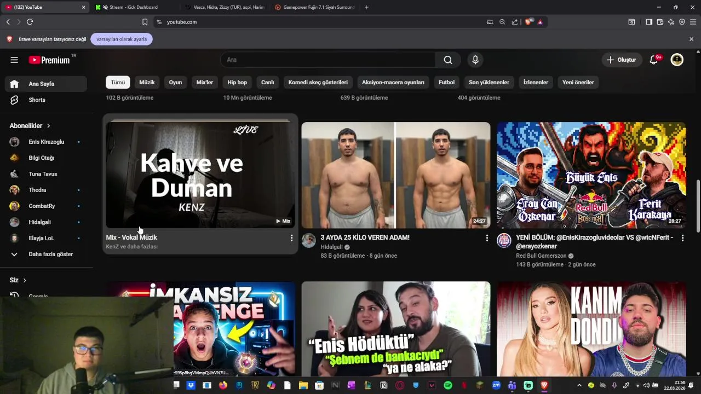Select Komedi skeç gösterileri chip

click(x=318, y=82)
